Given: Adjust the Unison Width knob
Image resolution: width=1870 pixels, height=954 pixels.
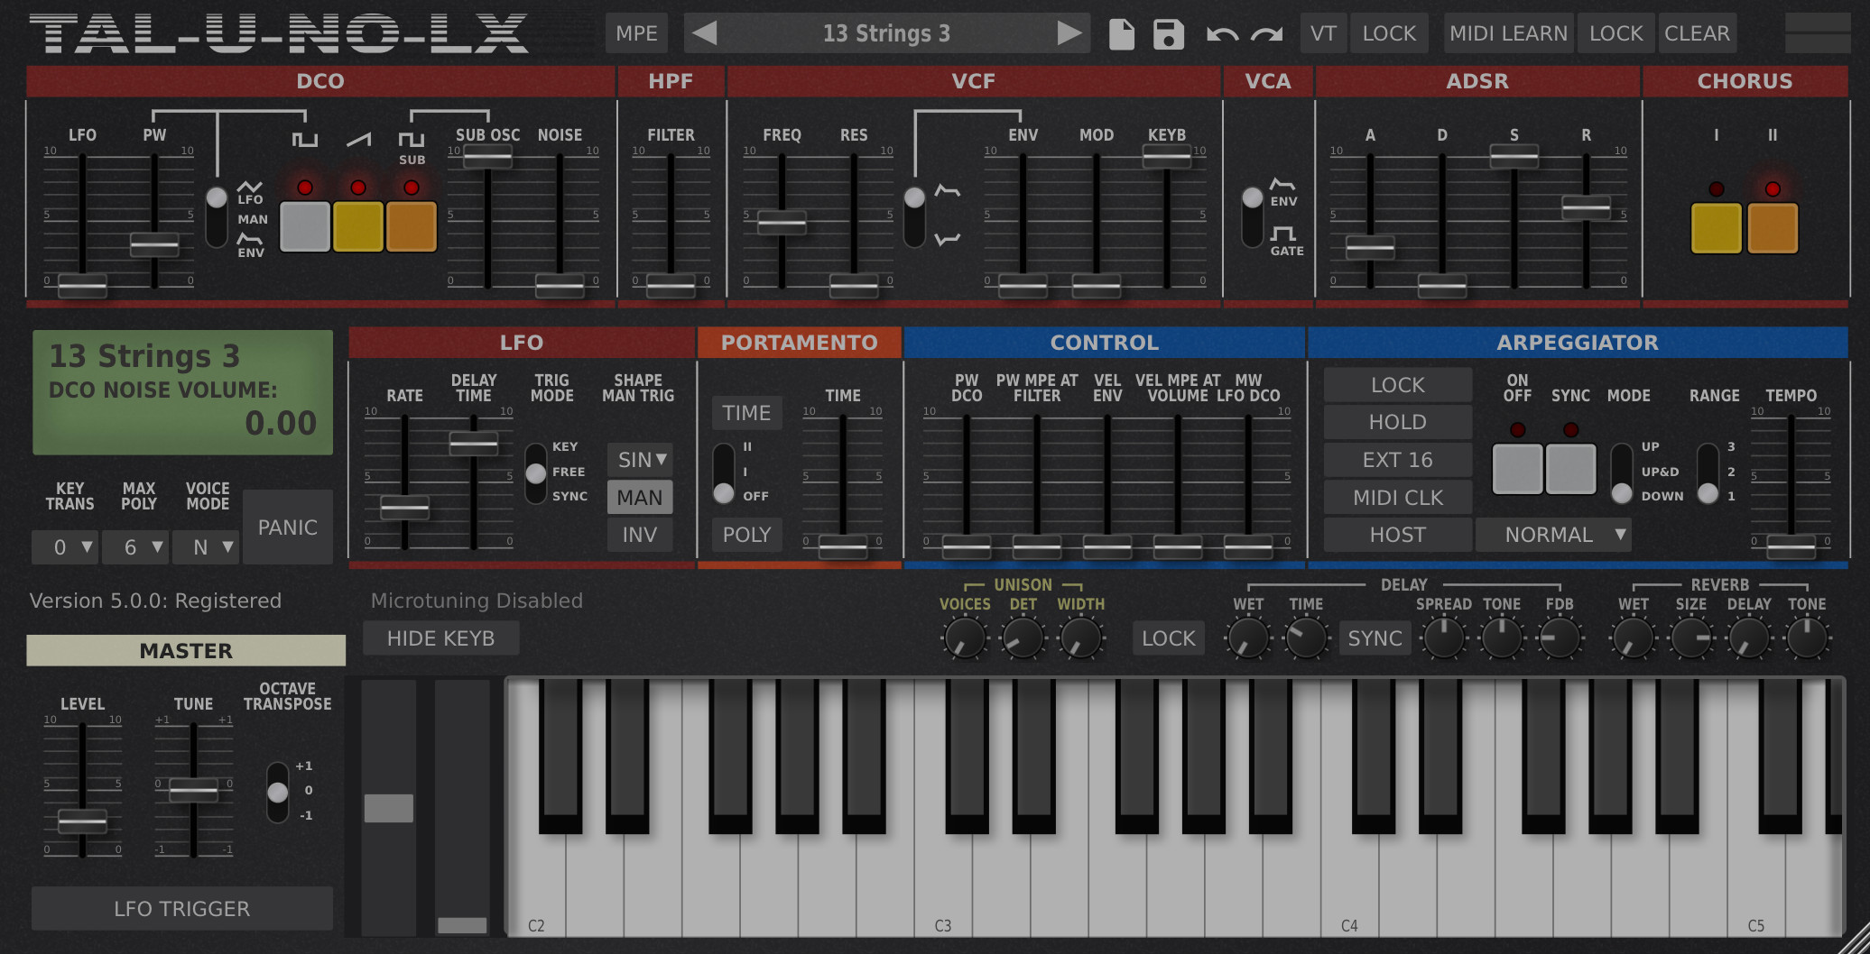Looking at the screenshot, I should click(x=1080, y=638).
